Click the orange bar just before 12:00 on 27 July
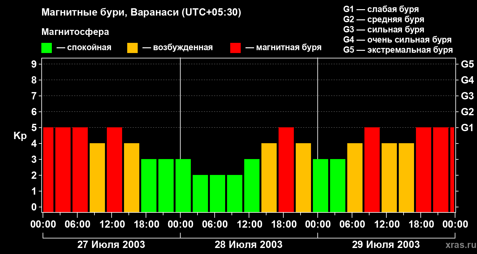 click(x=97, y=178)
